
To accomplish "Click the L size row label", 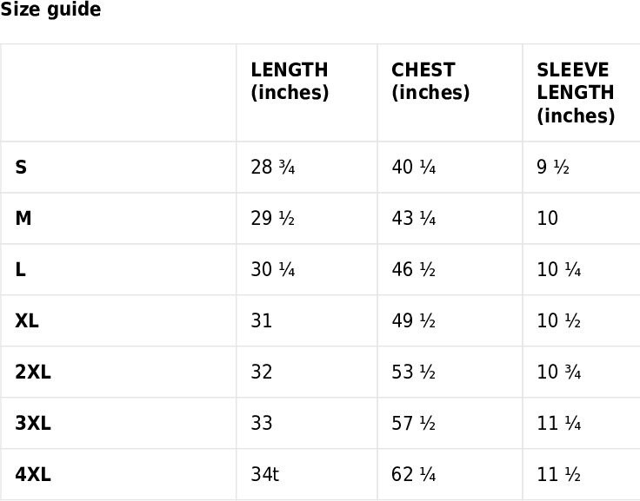I will [x=20, y=269].
